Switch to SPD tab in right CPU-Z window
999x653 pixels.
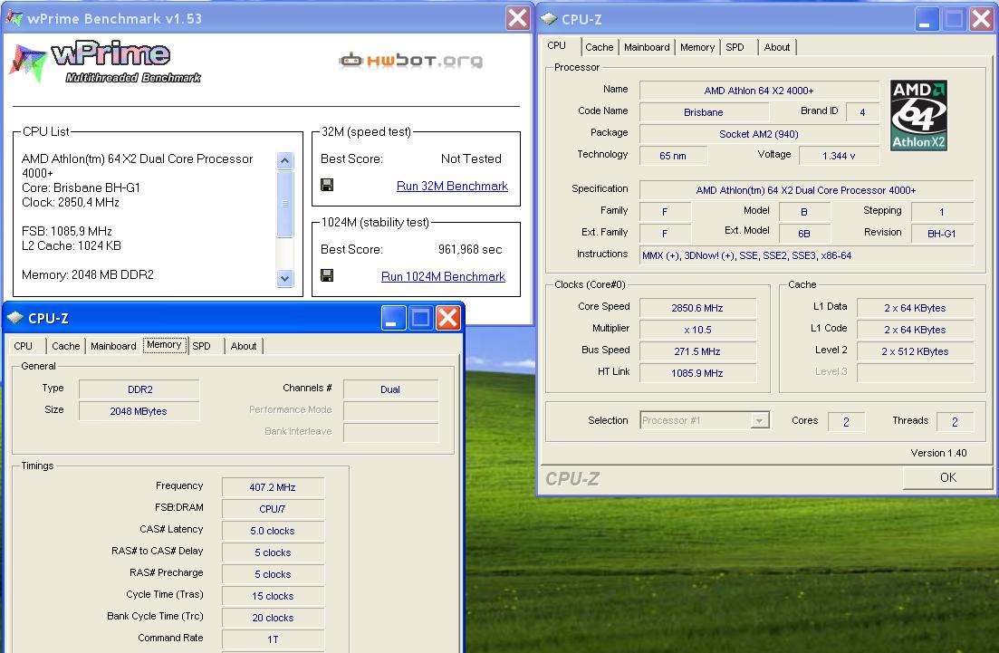[x=735, y=47]
